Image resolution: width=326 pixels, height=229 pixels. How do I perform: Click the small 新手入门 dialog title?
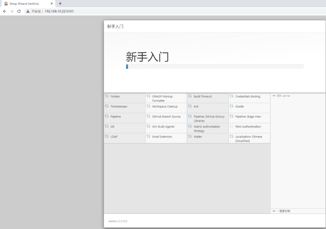coord(115,26)
